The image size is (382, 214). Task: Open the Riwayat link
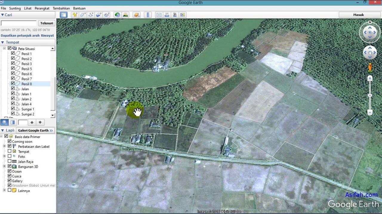click(x=47, y=35)
